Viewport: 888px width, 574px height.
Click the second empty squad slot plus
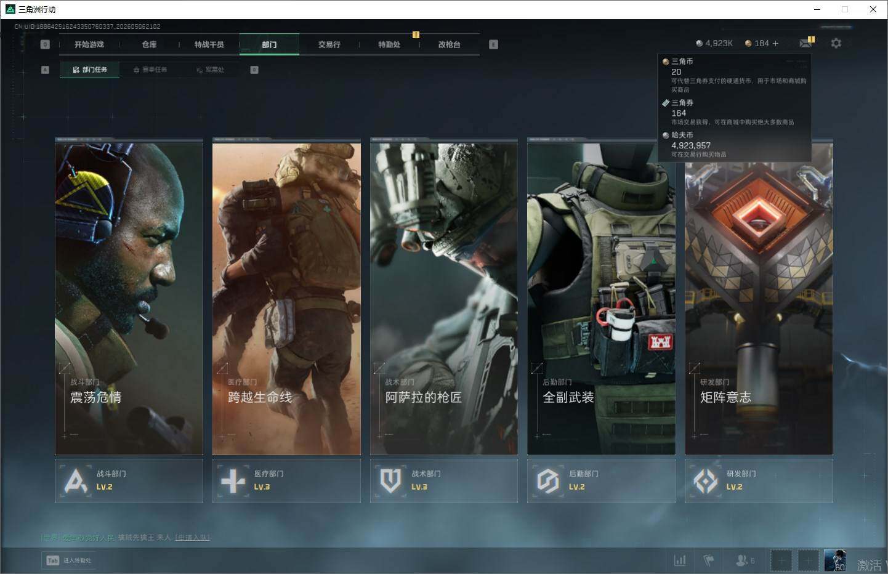pos(809,560)
